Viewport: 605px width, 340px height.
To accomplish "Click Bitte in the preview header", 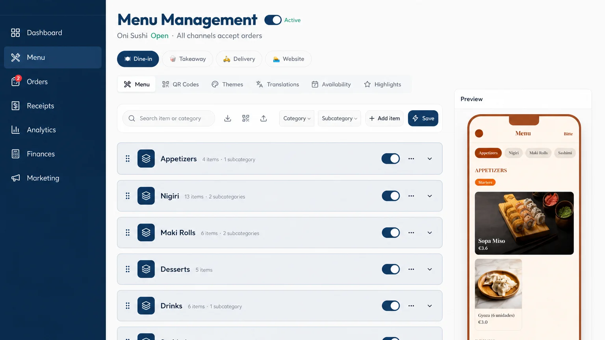I will pyautogui.click(x=568, y=134).
